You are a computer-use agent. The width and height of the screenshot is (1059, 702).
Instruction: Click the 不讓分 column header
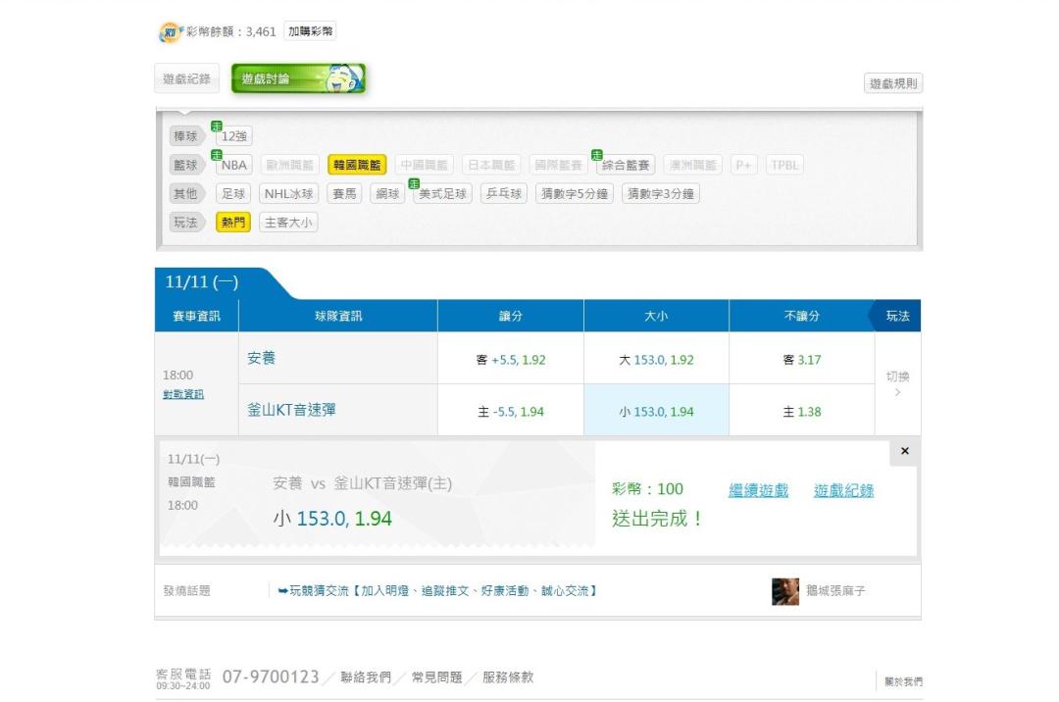[x=802, y=316]
